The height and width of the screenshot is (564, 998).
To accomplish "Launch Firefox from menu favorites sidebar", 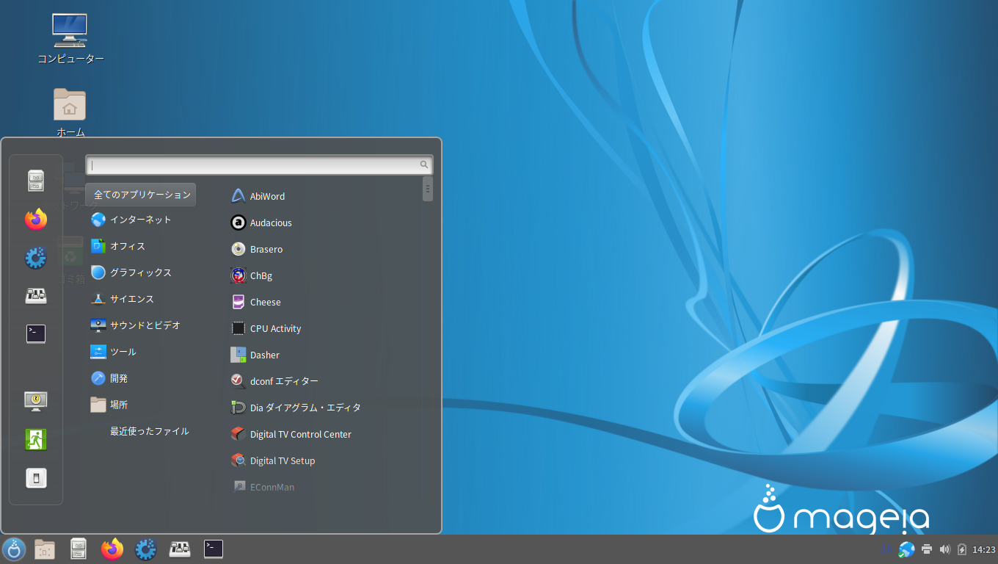I will coord(36,219).
